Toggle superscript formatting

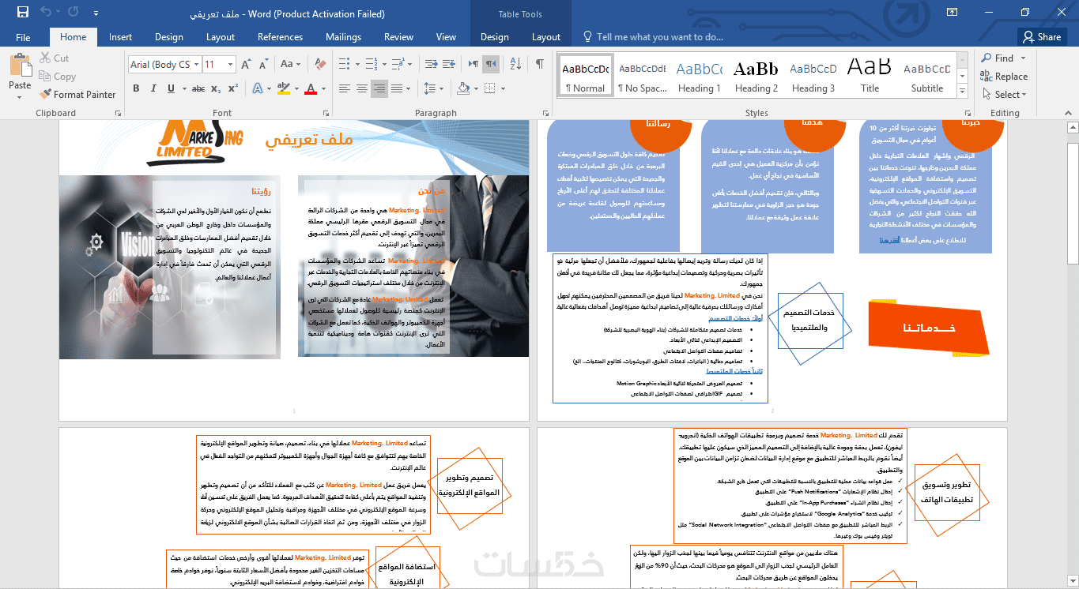point(233,88)
